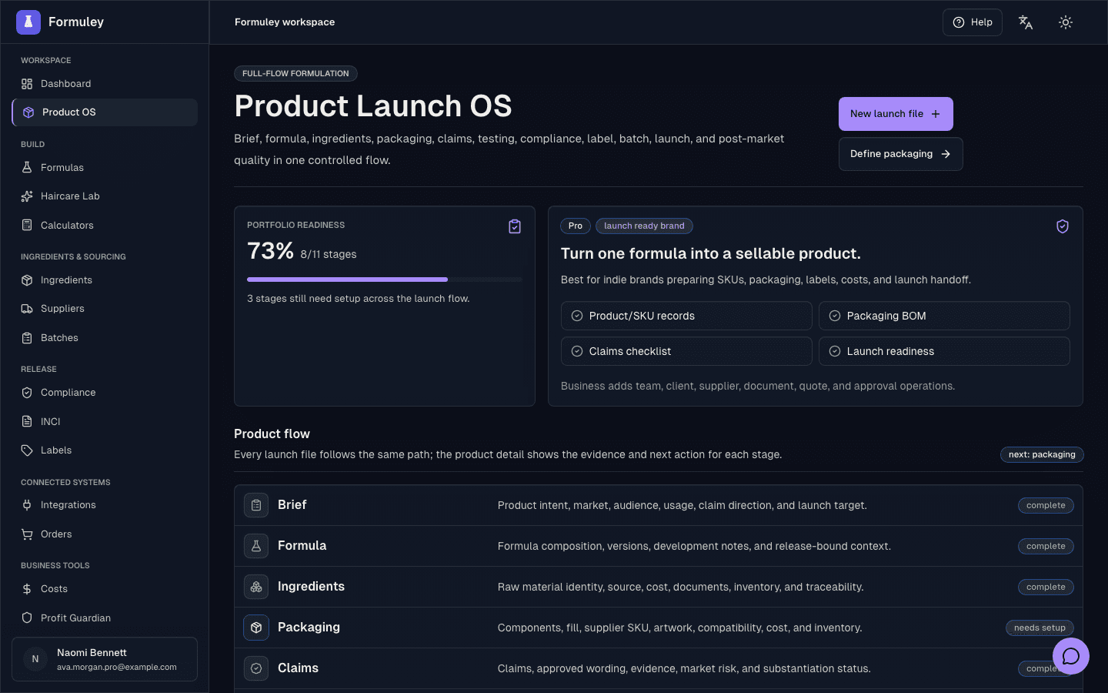Image resolution: width=1108 pixels, height=693 pixels.
Task: Select the Launch readiness item
Action: (x=944, y=351)
